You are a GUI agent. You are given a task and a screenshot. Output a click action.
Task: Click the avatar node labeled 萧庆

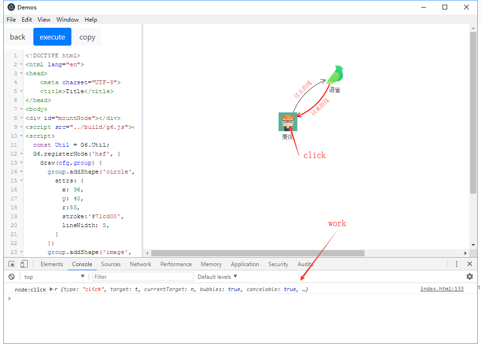point(288,121)
